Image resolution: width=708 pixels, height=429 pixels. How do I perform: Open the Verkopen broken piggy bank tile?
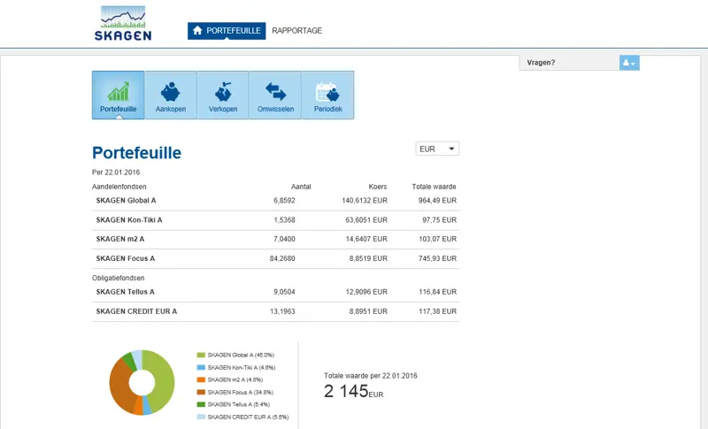pyautogui.click(x=223, y=96)
